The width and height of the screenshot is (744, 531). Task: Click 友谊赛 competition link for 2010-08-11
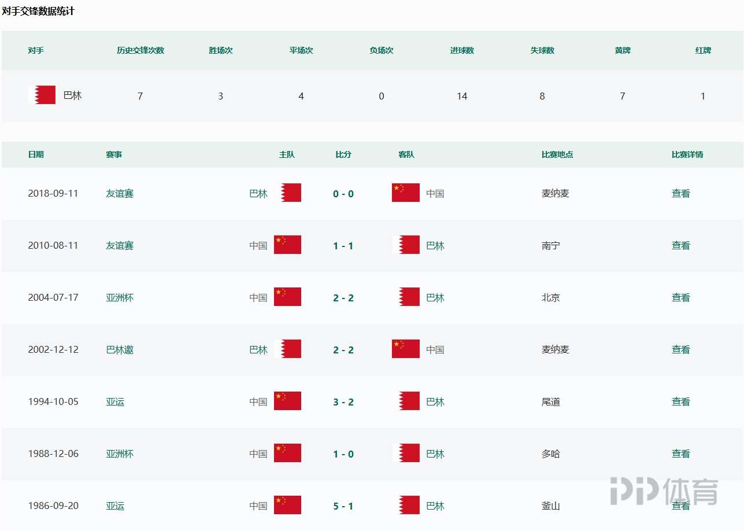point(120,246)
